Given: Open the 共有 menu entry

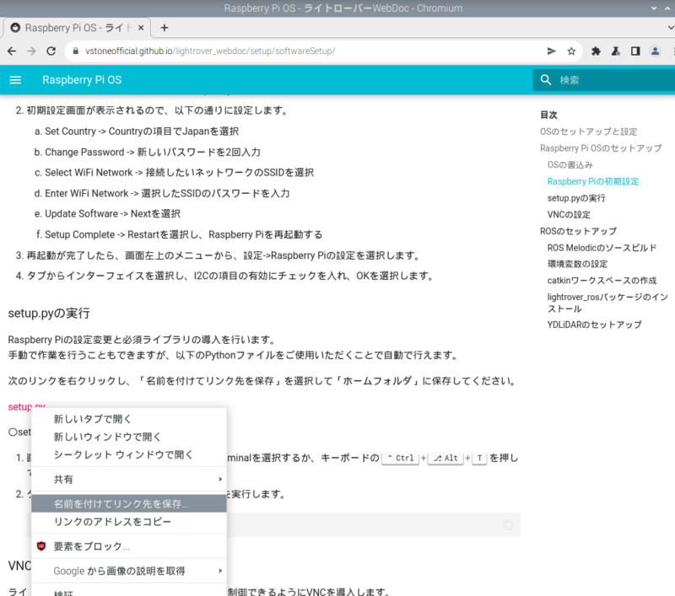Looking at the screenshot, I should (129, 479).
